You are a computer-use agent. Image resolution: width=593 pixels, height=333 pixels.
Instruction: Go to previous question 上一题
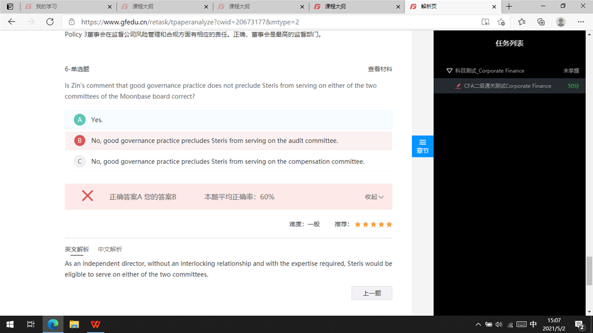[x=372, y=293]
